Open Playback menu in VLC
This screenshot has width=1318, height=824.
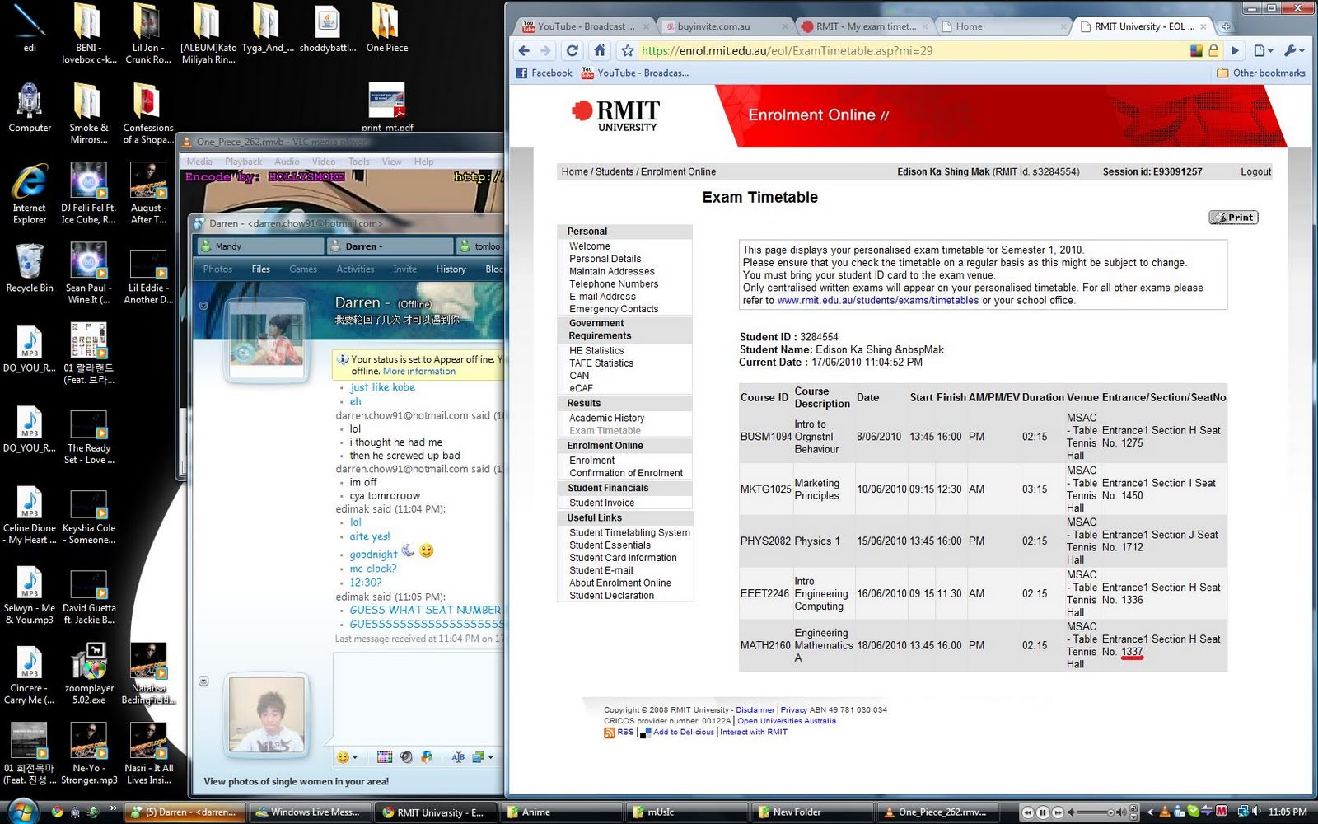pos(243,162)
